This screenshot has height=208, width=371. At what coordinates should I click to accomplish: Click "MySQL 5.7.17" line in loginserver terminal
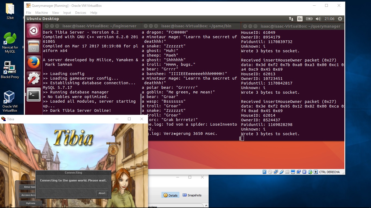tap(57, 87)
